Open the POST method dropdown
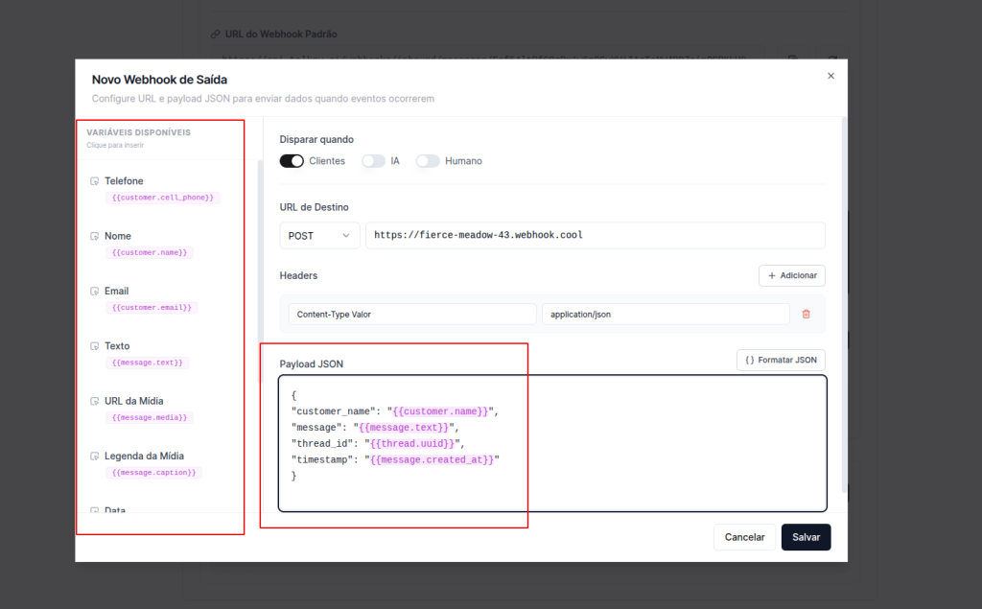The image size is (982, 609). 319,236
